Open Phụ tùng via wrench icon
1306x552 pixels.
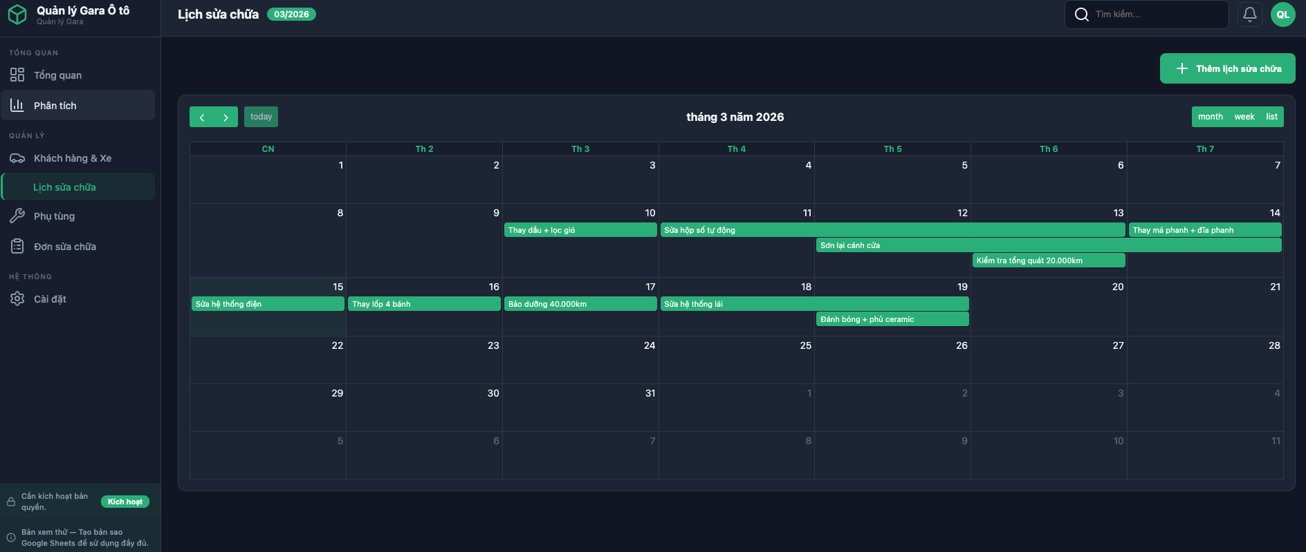click(17, 216)
